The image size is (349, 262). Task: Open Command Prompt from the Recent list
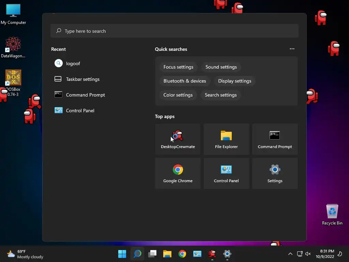[x=86, y=95]
